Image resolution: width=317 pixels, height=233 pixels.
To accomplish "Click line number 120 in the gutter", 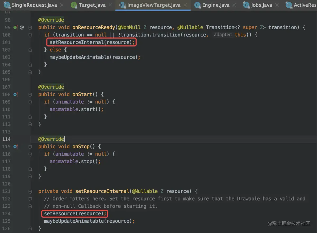I will 6,184.
